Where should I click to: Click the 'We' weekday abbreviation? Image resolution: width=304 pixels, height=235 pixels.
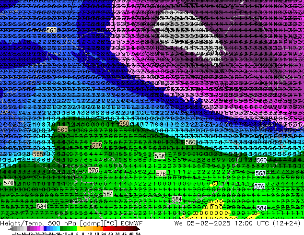point(178,223)
